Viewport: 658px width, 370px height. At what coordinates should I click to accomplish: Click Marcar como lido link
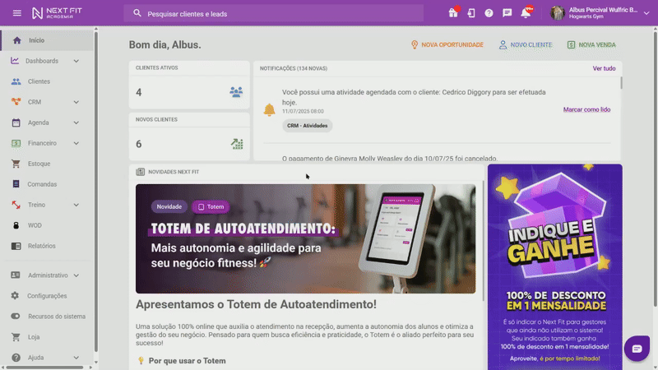coord(586,109)
